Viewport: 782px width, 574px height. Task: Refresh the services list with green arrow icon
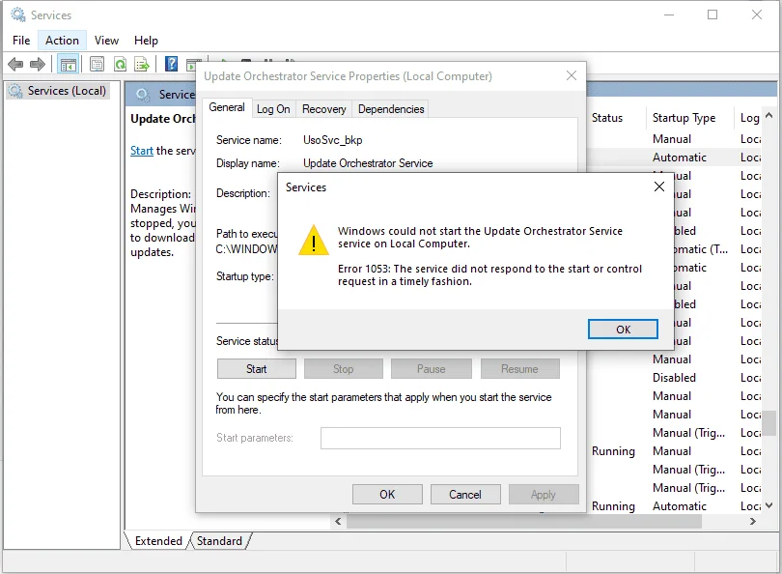120,64
